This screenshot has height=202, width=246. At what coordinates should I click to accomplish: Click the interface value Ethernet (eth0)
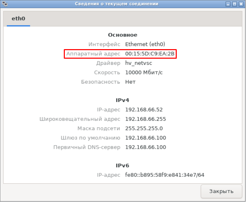click(x=145, y=44)
